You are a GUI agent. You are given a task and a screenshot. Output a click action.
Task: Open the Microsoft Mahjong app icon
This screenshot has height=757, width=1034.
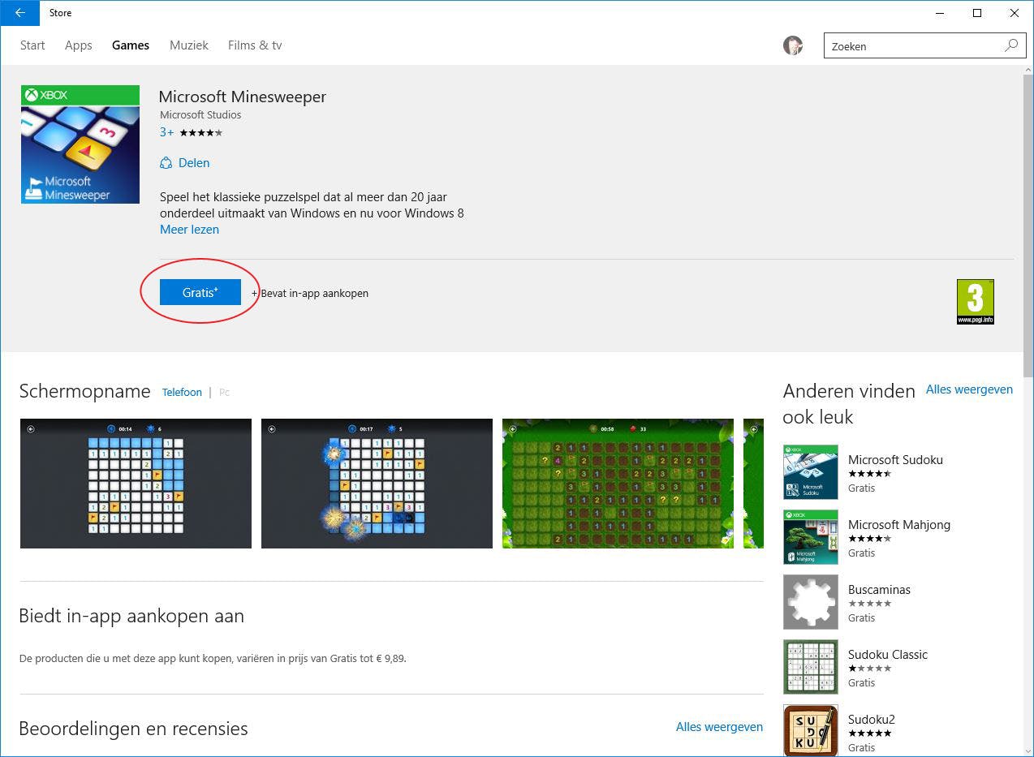[x=810, y=537]
